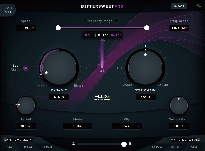Click the A label of morph slider
Screen dimensions: 205x151
74,144
